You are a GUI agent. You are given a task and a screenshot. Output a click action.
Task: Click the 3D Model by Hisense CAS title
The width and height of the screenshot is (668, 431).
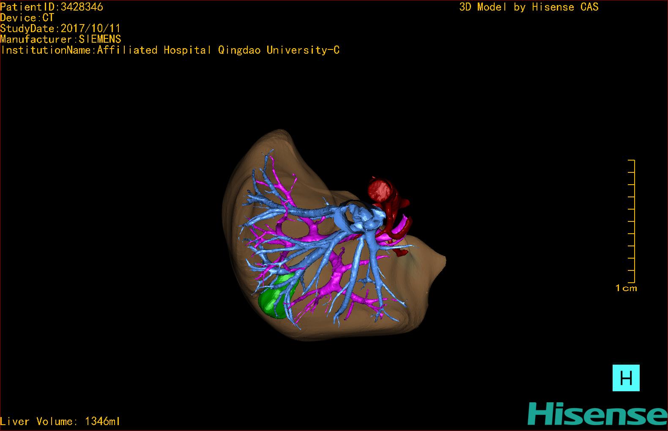tap(529, 7)
